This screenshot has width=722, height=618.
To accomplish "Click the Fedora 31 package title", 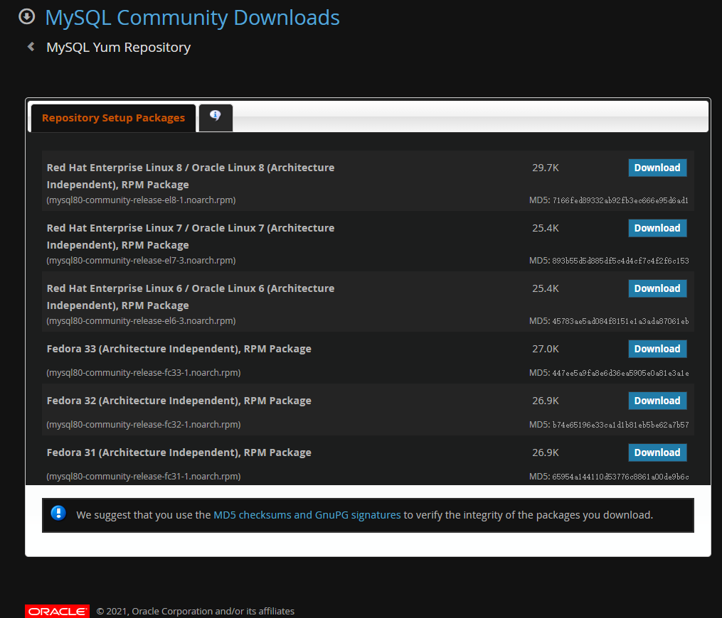I will [179, 453].
